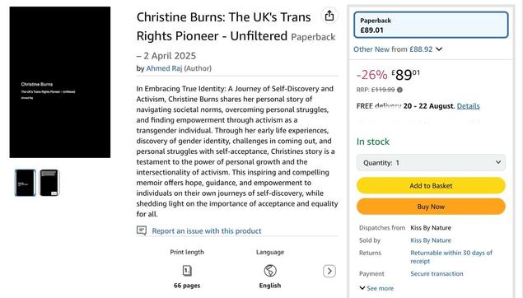Image resolution: width=523 pixels, height=298 pixels.
Task: Click the language globe icon
Action: [x=270, y=271]
